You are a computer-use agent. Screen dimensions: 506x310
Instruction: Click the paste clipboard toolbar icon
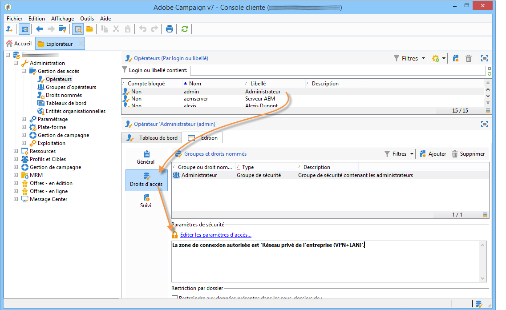(128, 29)
